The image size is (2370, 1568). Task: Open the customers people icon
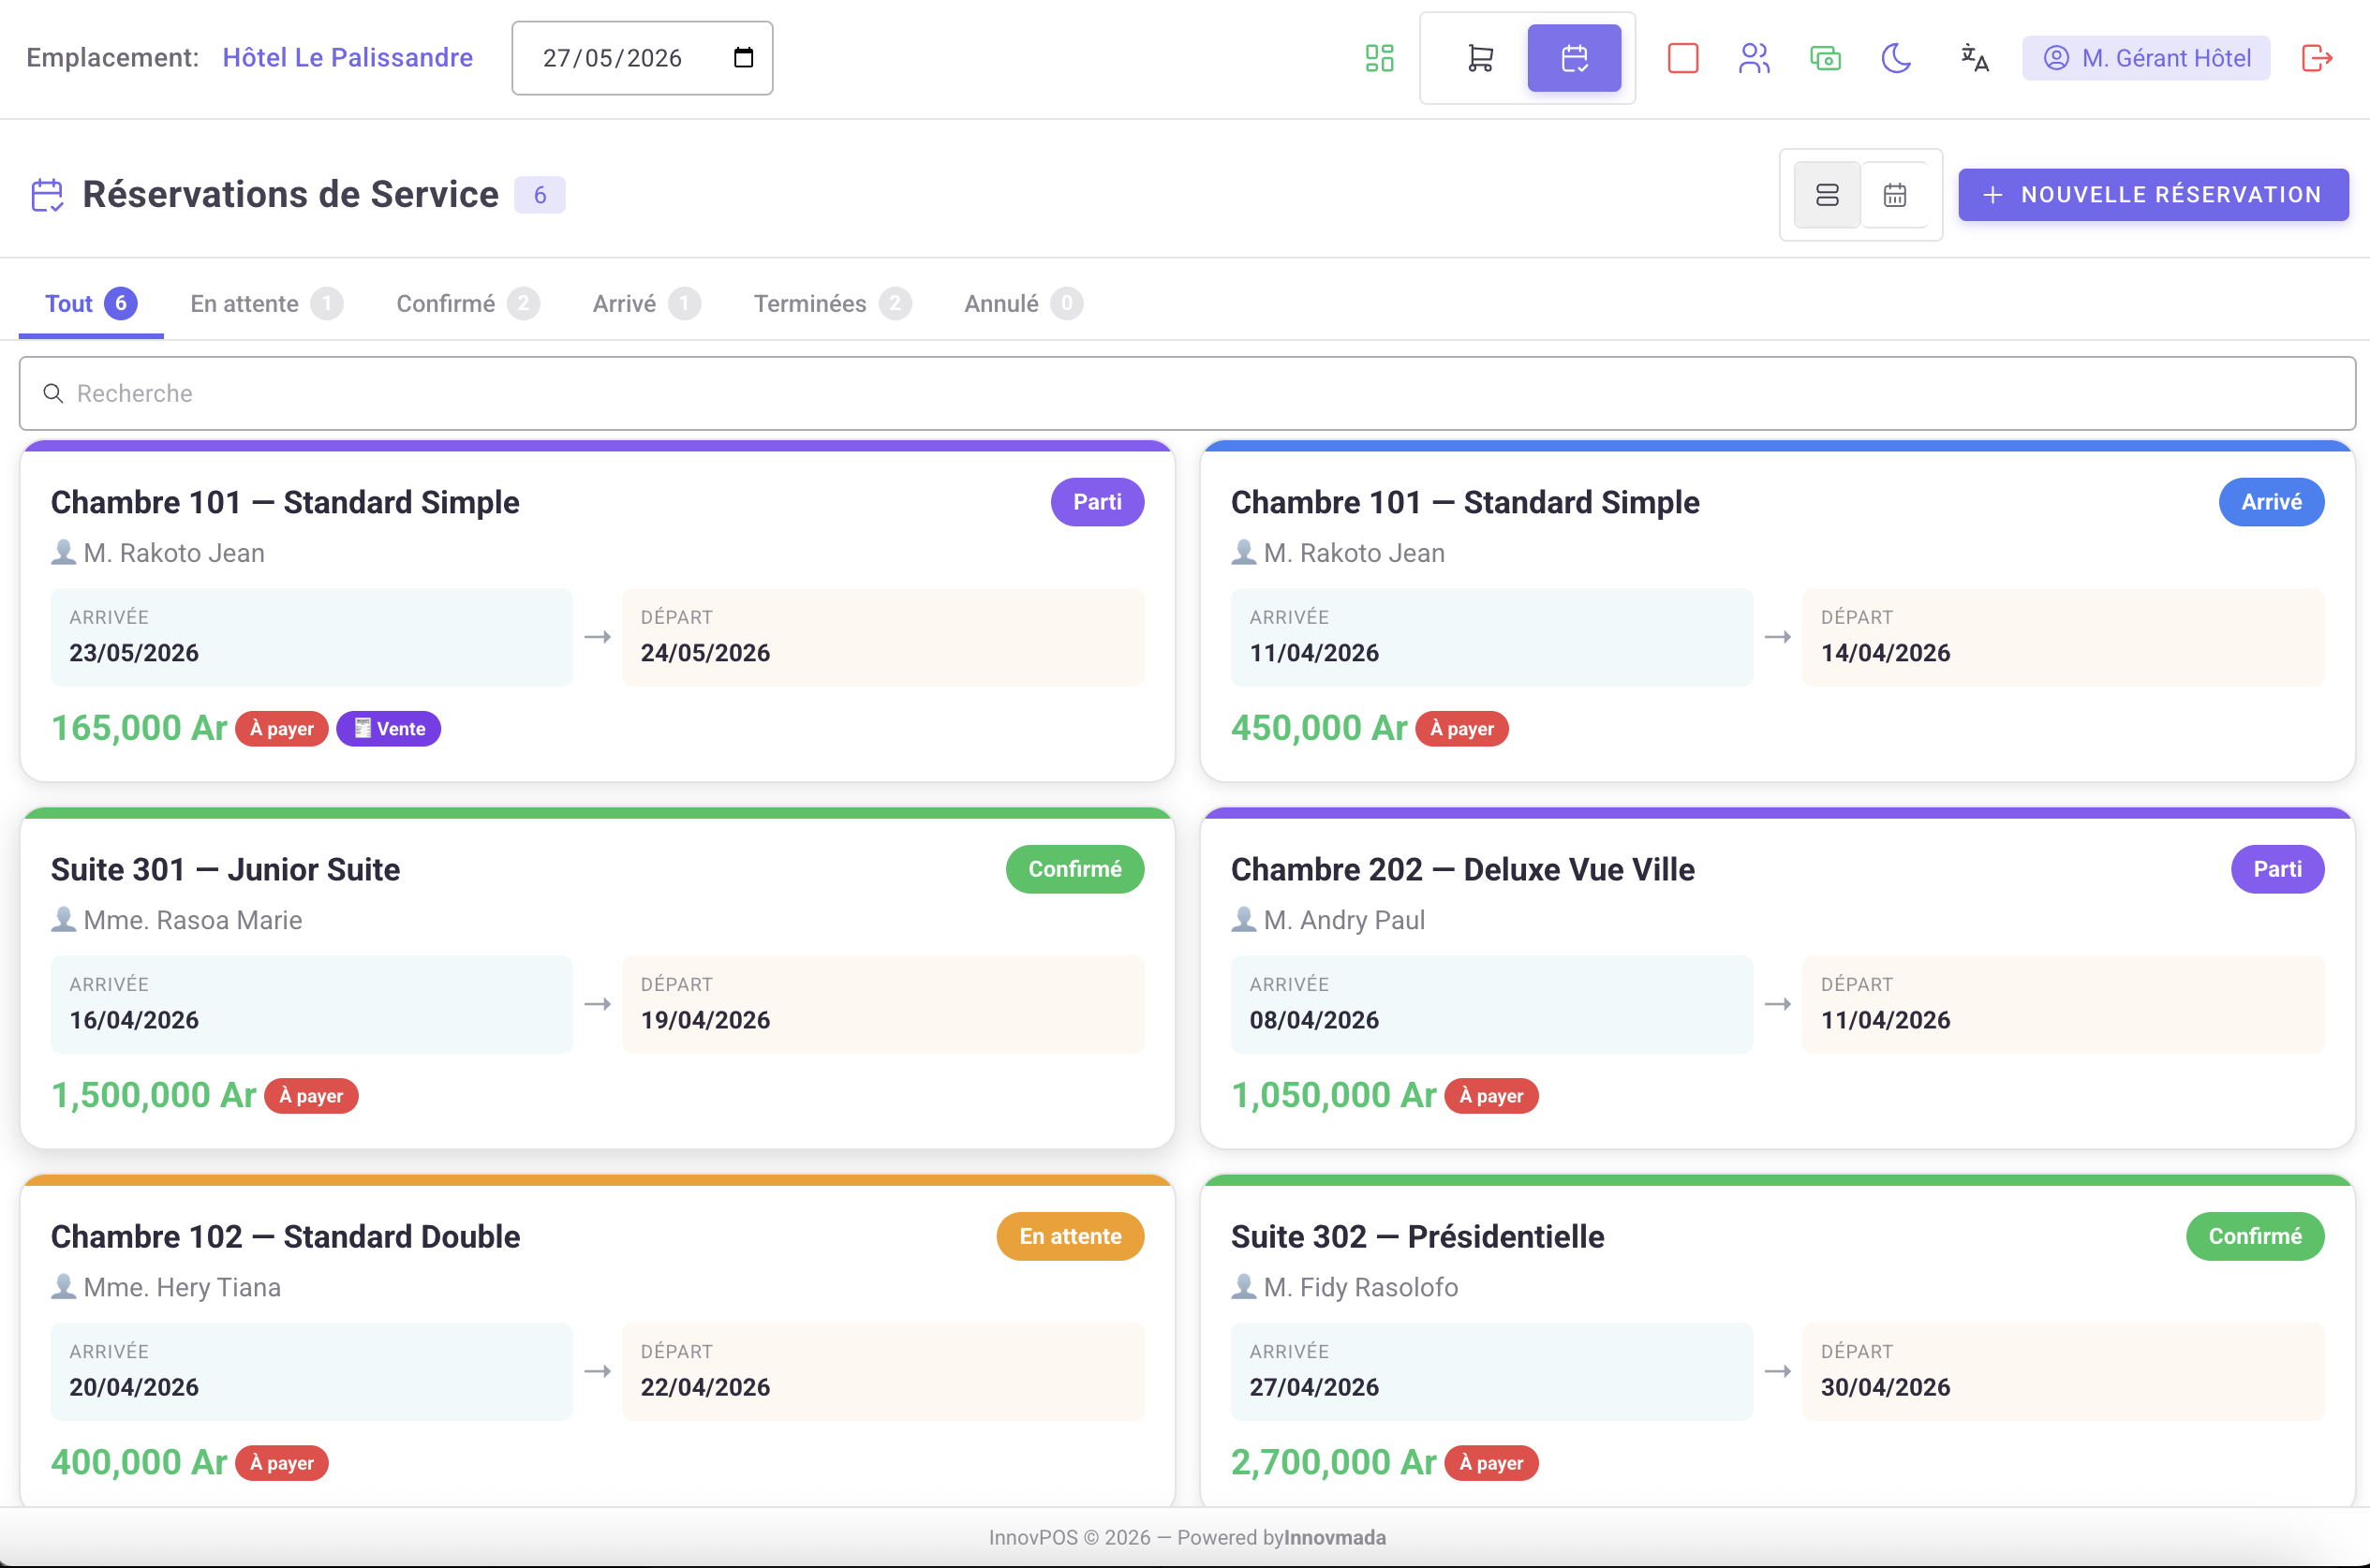tap(1754, 58)
